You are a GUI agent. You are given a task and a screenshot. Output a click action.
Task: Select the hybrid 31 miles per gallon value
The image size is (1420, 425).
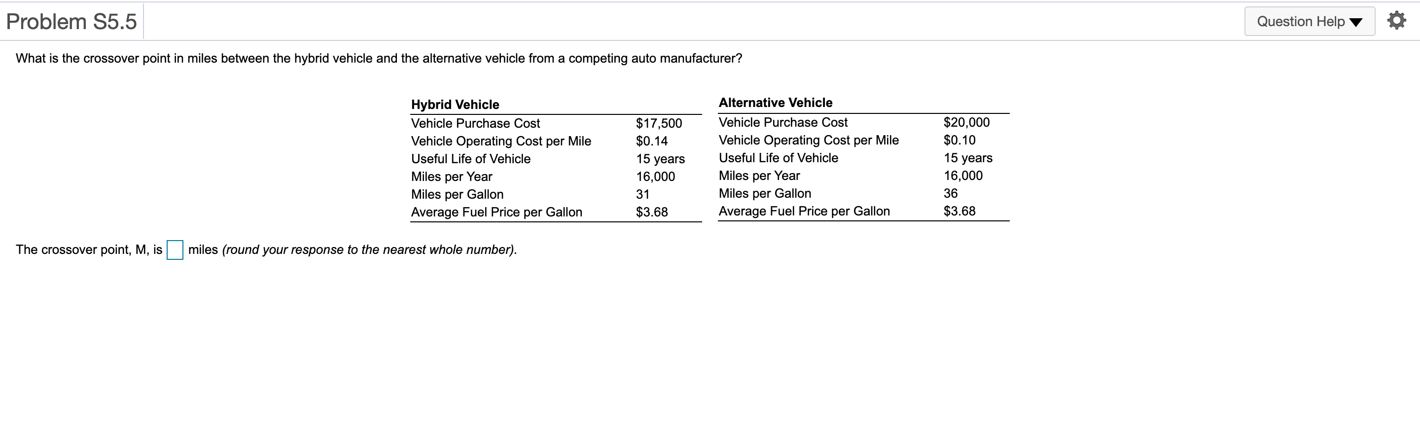(x=643, y=194)
